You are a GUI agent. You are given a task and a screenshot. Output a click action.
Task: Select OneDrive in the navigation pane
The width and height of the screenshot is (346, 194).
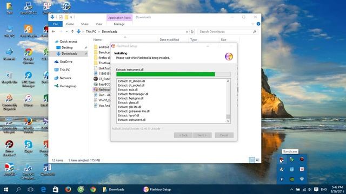coord(66,62)
